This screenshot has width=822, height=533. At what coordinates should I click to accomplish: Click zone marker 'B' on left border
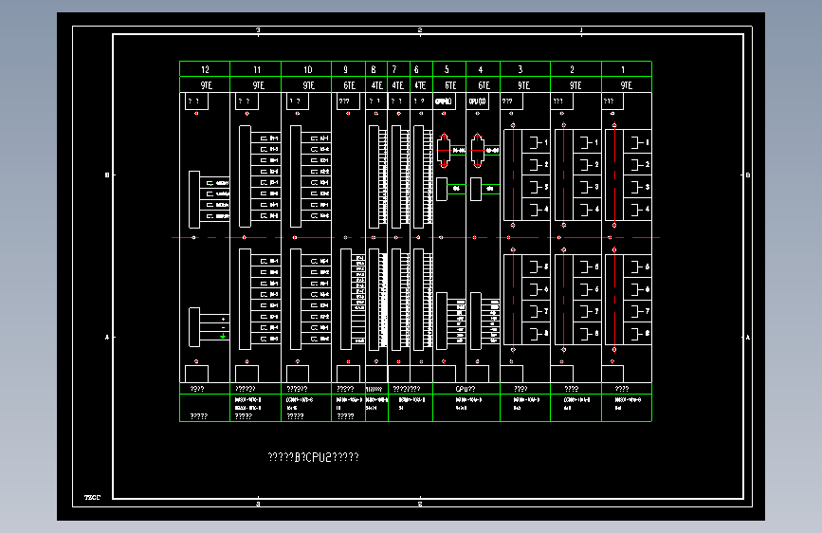[107, 175]
